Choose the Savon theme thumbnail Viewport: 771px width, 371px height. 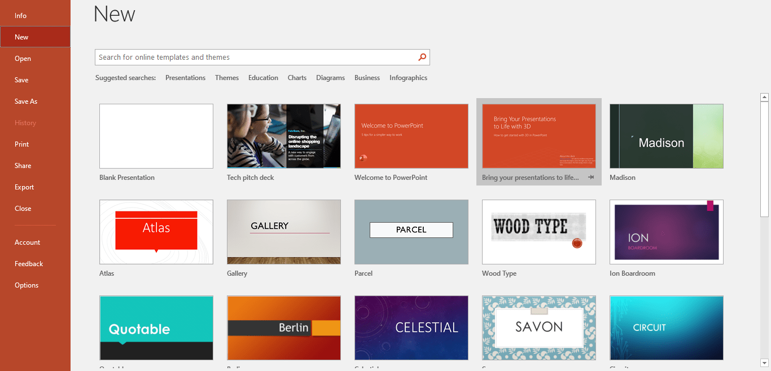click(x=539, y=328)
